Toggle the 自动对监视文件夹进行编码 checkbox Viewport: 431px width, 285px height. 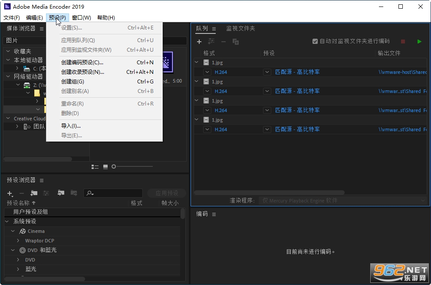click(x=315, y=41)
